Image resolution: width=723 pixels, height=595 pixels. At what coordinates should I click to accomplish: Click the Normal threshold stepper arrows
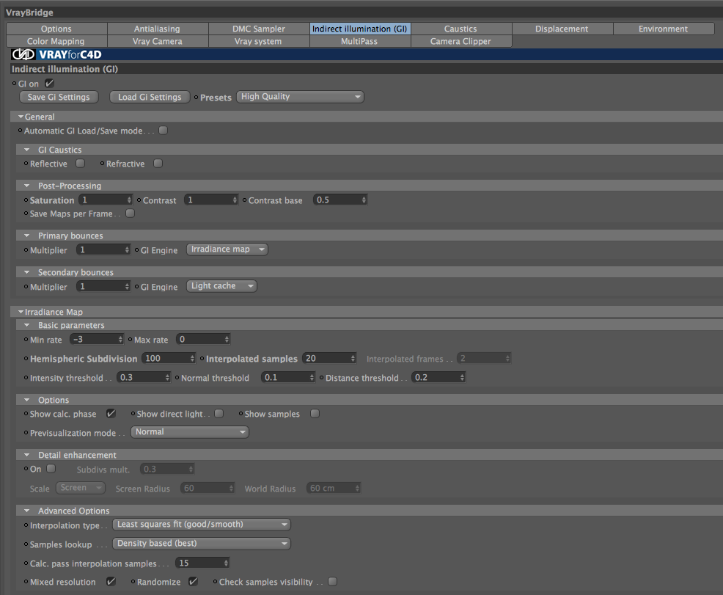tap(312, 377)
